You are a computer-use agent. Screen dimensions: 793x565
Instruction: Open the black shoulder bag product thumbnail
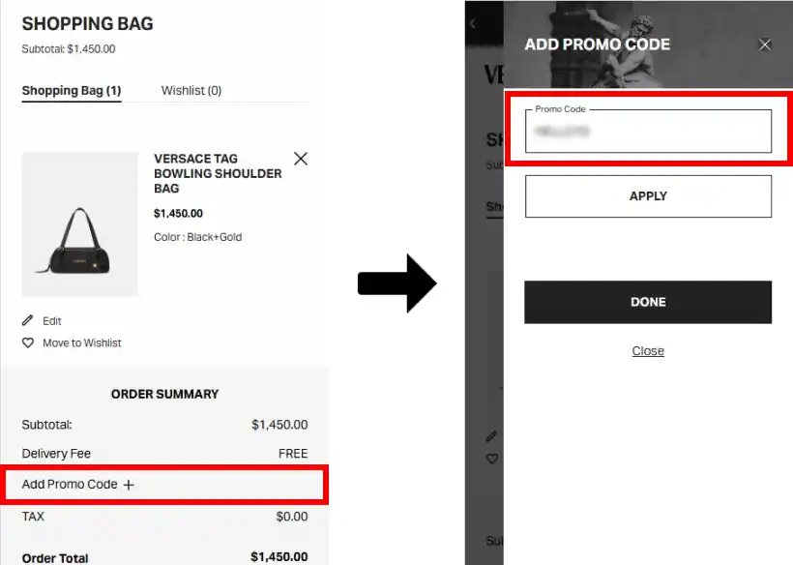80,224
